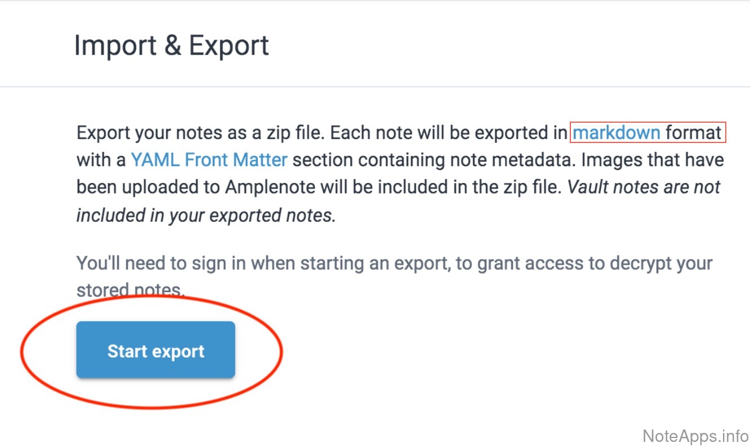Click the text "with a" before YAML Front Matter
Viewport: 750px width, 447px height.
[101, 160]
